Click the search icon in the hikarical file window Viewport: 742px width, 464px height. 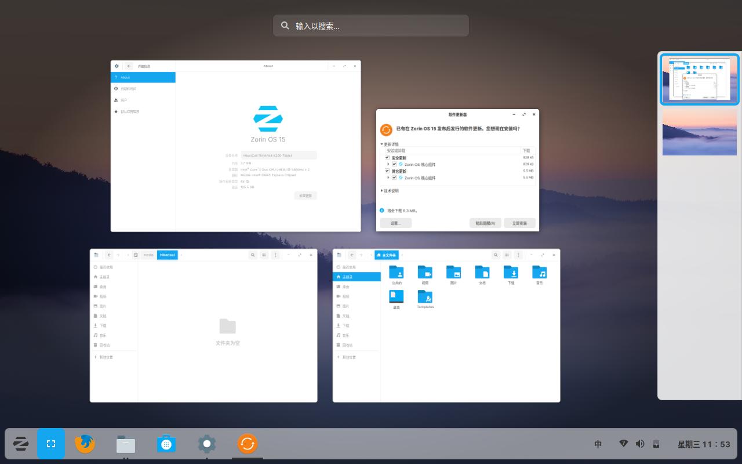click(x=253, y=255)
